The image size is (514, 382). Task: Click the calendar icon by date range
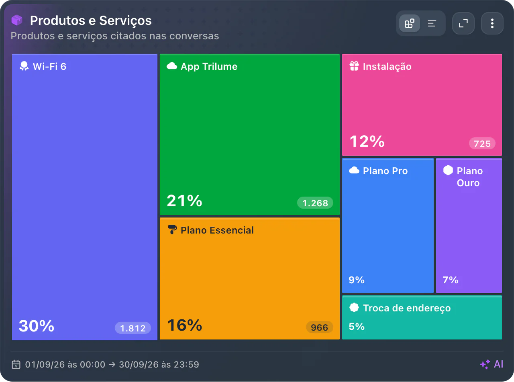[16, 364]
